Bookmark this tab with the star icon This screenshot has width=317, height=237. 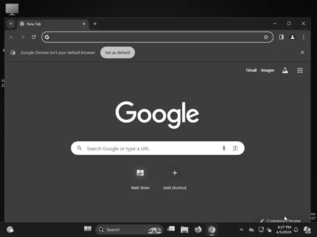(266, 37)
